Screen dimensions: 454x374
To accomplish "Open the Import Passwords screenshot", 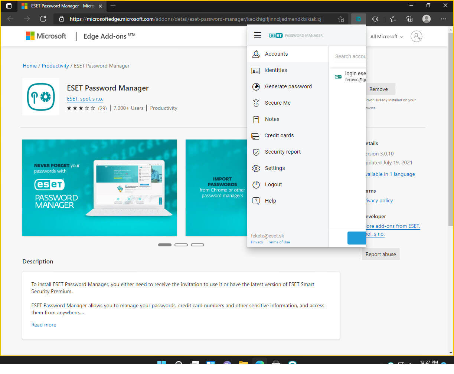I will coord(216,188).
